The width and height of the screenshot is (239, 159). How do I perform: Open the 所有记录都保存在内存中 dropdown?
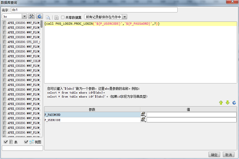coord(125,17)
